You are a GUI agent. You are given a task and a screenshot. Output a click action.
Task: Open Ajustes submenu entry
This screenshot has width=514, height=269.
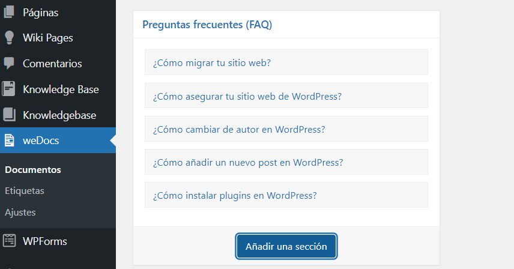[20, 213]
